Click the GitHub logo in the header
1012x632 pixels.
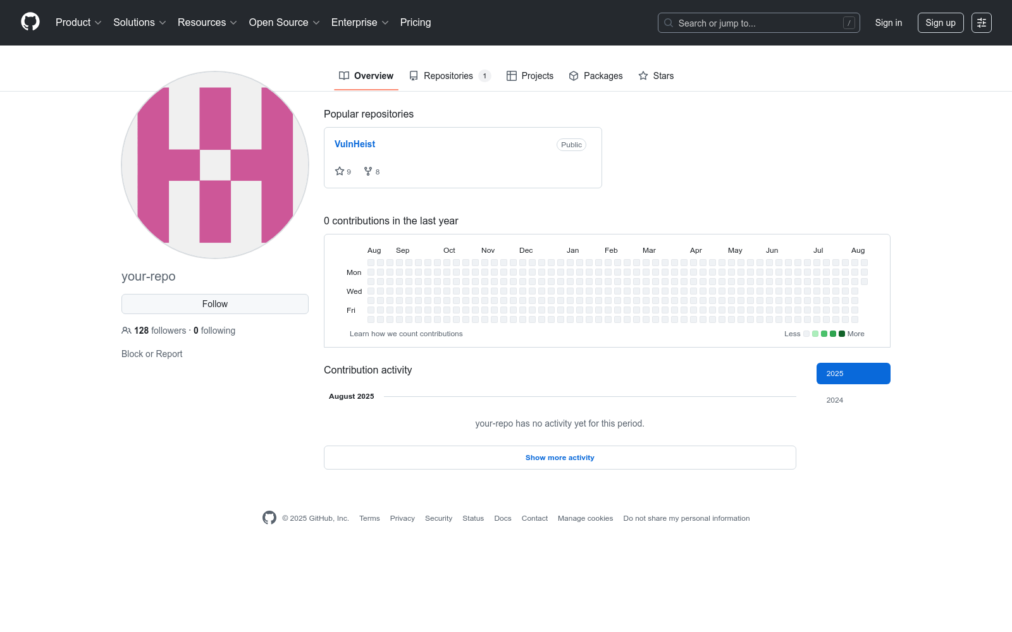coord(30,22)
